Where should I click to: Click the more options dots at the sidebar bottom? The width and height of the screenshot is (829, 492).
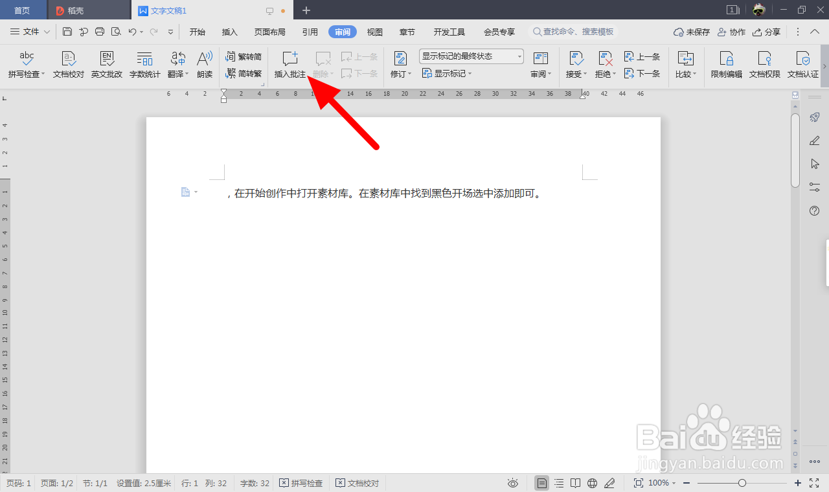pos(815,462)
